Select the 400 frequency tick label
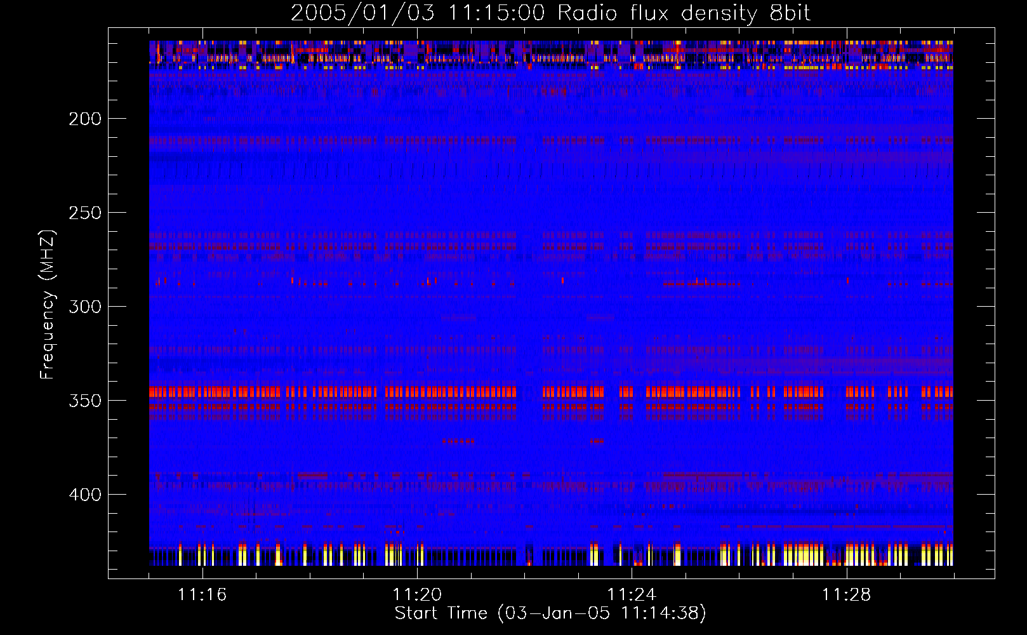Viewport: 1027px width, 635px height. point(85,495)
